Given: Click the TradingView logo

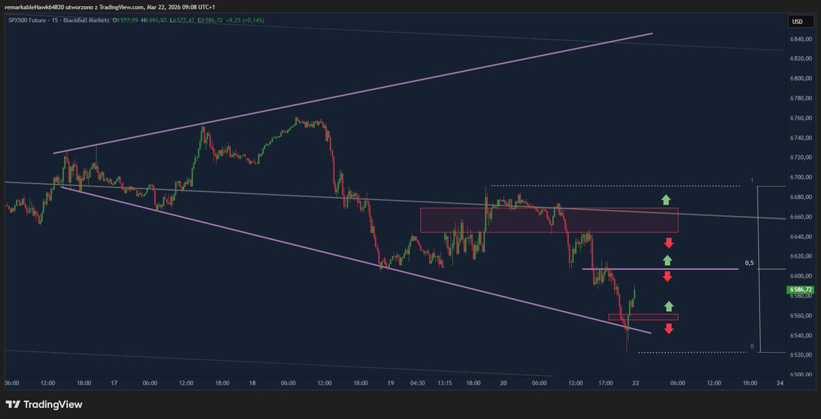Looking at the screenshot, I should (44, 404).
